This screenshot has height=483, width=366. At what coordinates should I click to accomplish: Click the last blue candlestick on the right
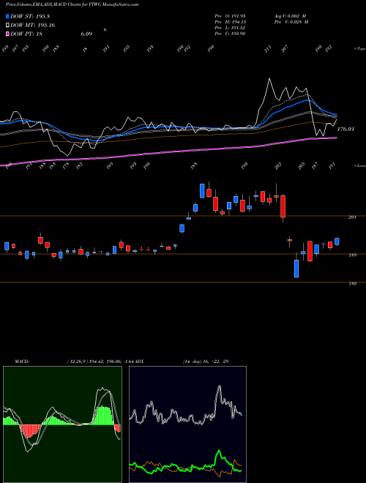point(337,241)
